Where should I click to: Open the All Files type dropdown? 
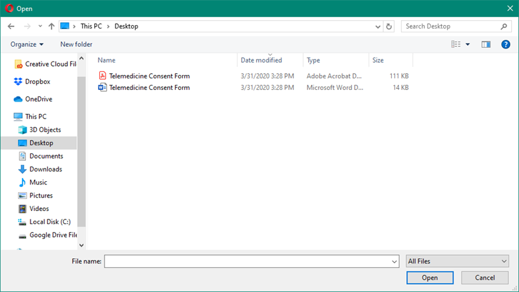(x=457, y=261)
